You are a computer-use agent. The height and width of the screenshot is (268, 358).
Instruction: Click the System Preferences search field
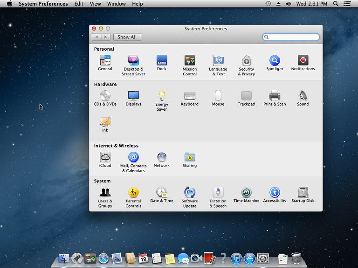click(294, 37)
